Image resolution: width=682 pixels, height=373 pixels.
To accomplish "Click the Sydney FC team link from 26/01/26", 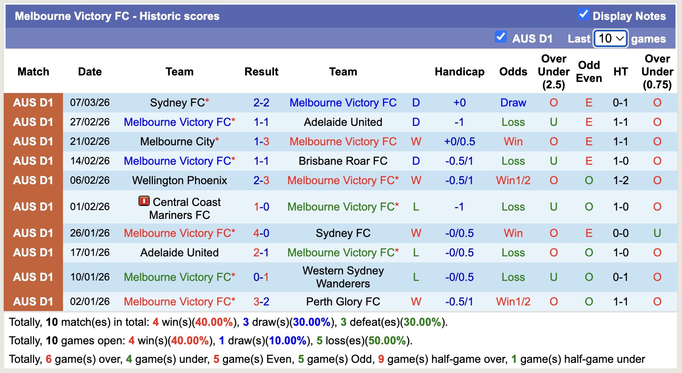I will point(343,233).
